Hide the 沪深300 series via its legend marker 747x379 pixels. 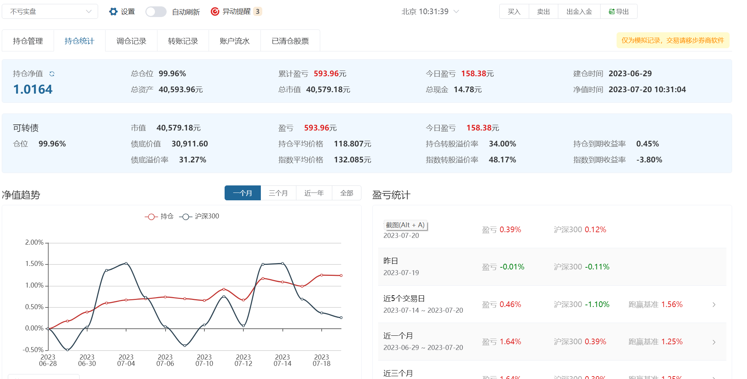tap(186, 217)
